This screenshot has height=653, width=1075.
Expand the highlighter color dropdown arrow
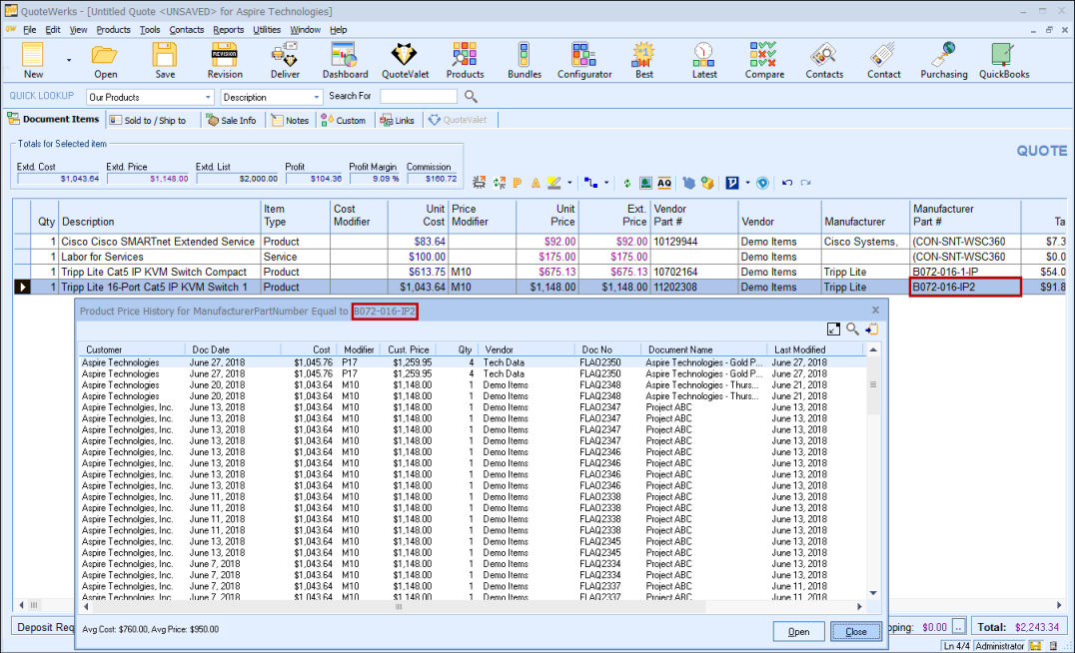569,183
